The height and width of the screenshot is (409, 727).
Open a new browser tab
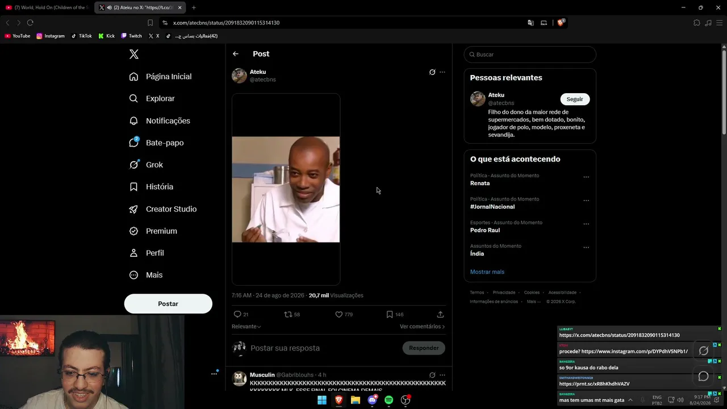click(x=194, y=7)
